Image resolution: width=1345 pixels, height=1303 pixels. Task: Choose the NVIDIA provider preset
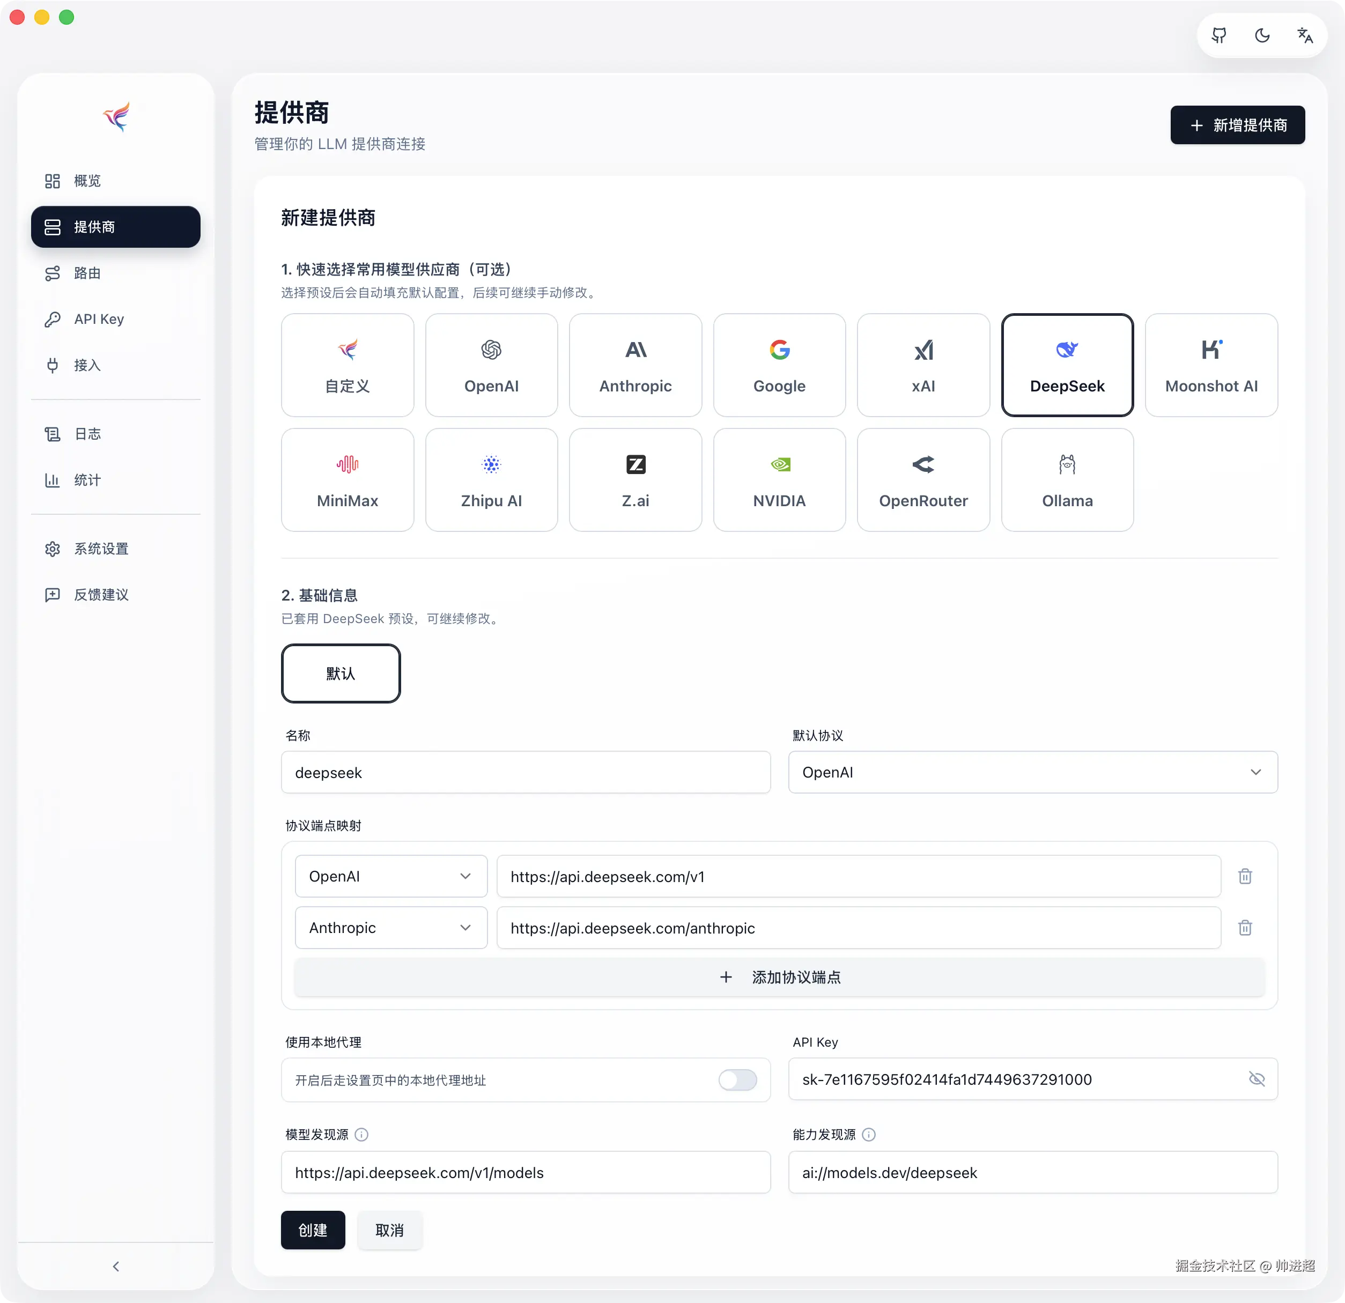[x=779, y=479]
